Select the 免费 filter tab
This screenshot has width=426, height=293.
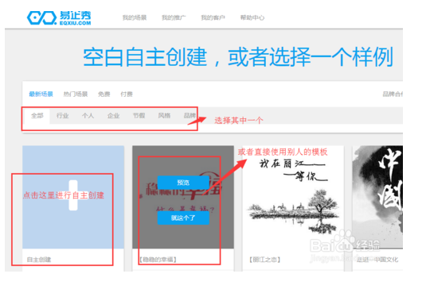coord(104,94)
